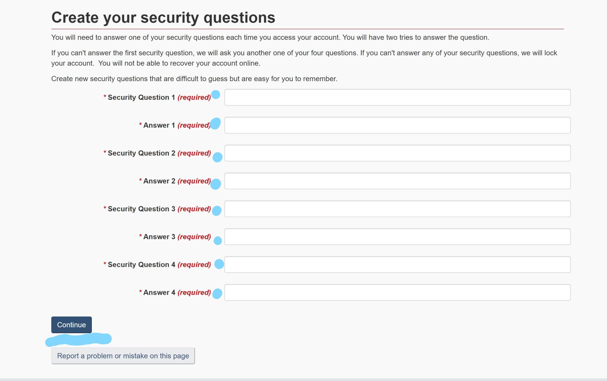The width and height of the screenshot is (607, 381).
Task: Click the "Answer 1 (required)" label text
Action: click(175, 125)
